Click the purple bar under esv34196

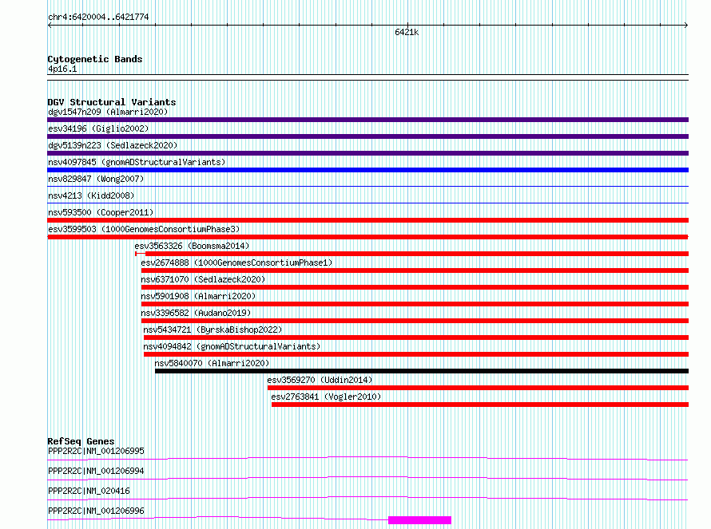[367, 136]
